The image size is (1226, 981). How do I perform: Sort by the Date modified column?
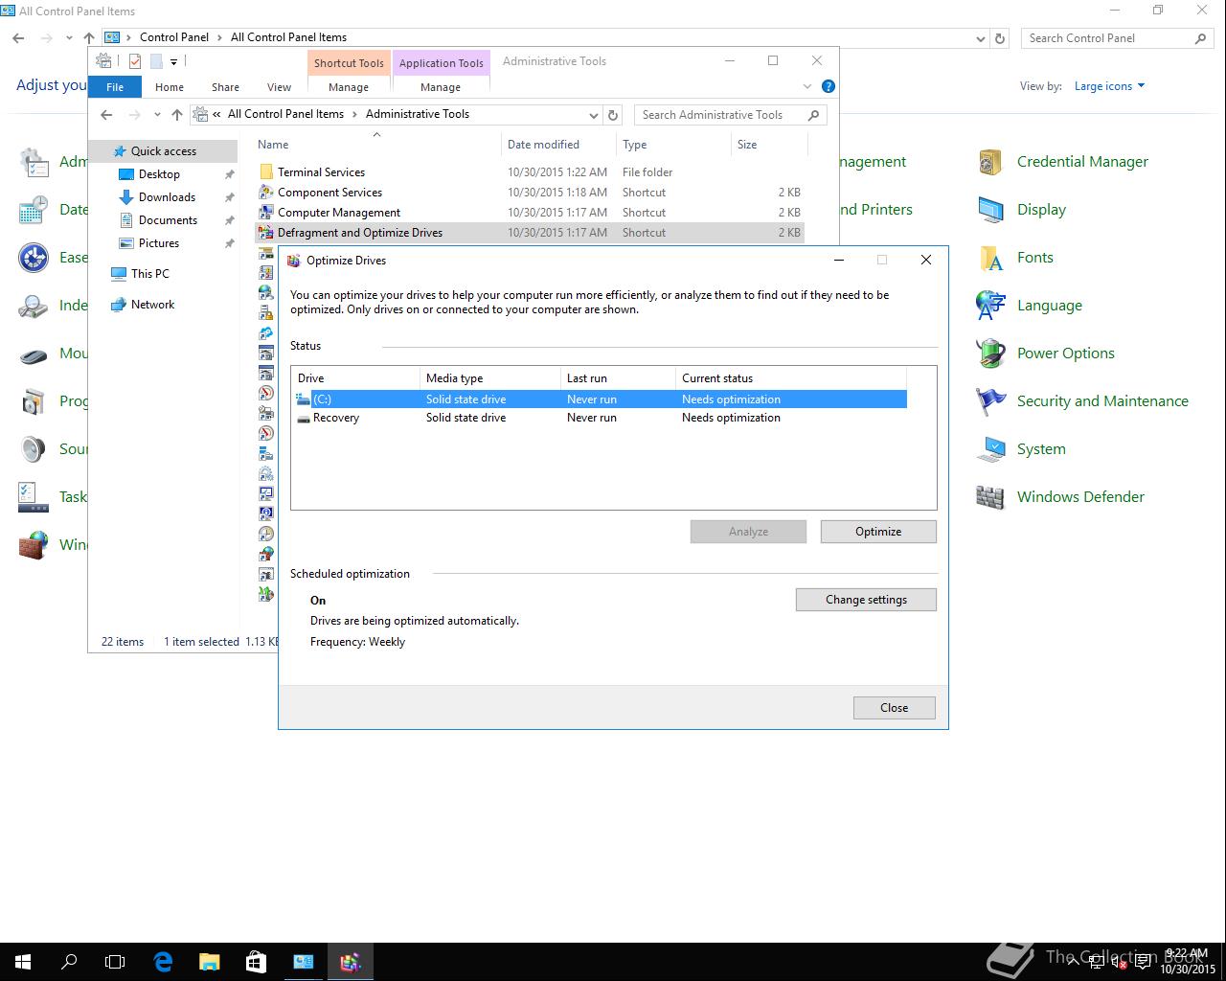557,145
